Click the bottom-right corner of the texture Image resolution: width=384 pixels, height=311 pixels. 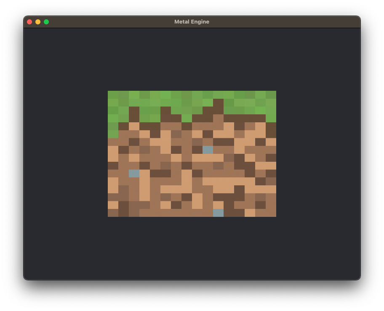point(275,215)
